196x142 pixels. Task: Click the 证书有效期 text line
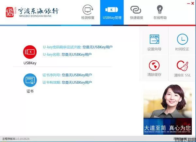pyautogui.click(x=67, y=82)
